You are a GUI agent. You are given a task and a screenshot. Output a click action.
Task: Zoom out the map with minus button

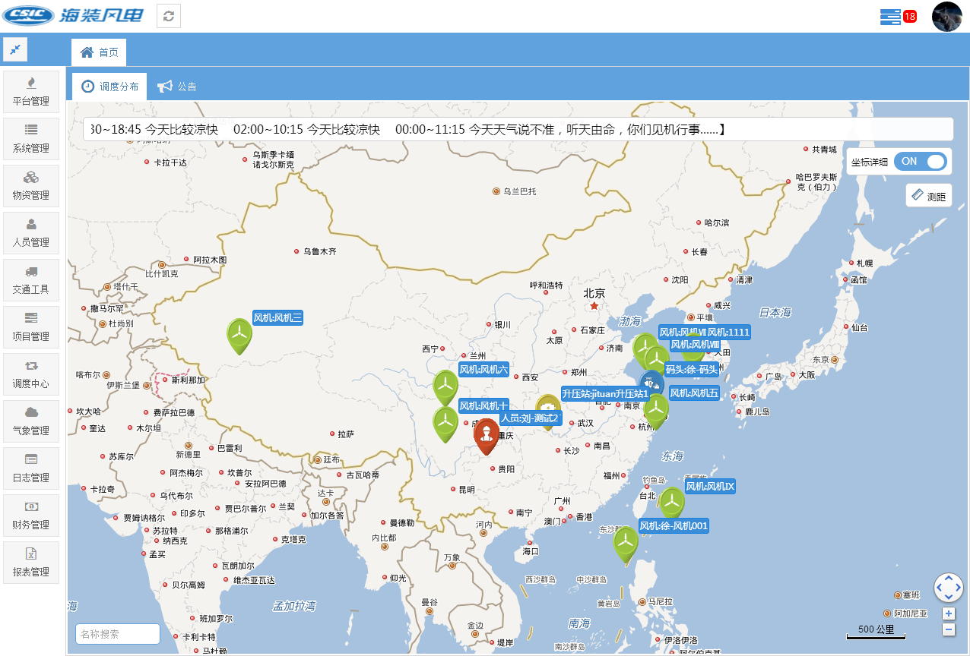pyautogui.click(x=948, y=629)
